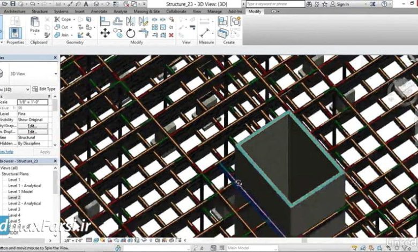Open the Collaborate ribbon tab
Image resolution: width=418 pixels, height=252 pixels.
coord(176,11)
